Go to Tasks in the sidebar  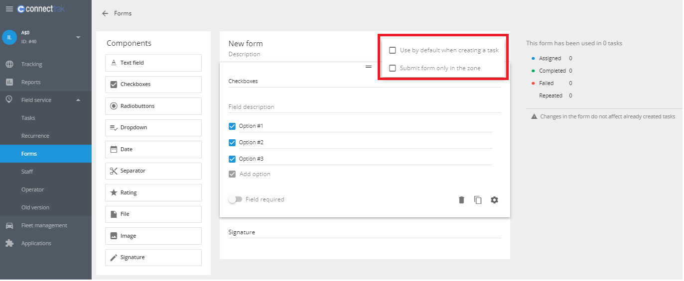click(x=28, y=118)
